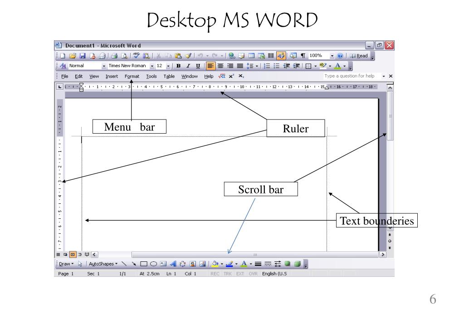Viewport: 464px width, 313px height.
Task: Click the Columns icon
Action: [271, 56]
